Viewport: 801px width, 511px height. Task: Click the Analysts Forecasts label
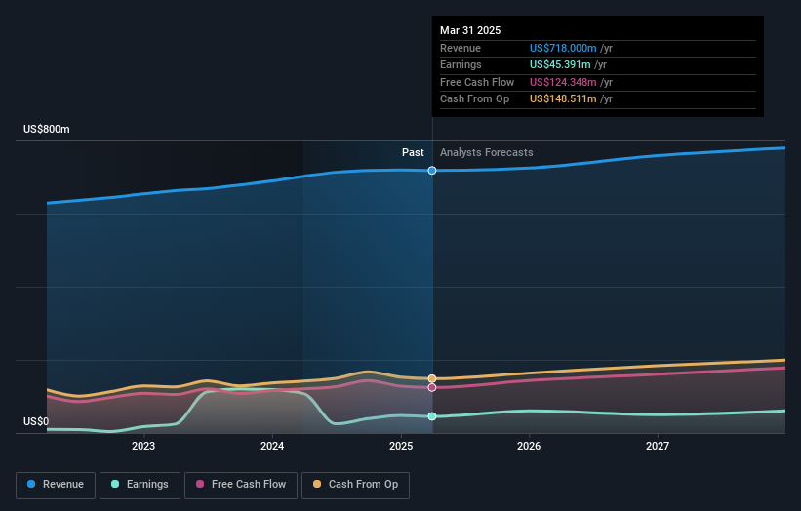pyautogui.click(x=486, y=153)
